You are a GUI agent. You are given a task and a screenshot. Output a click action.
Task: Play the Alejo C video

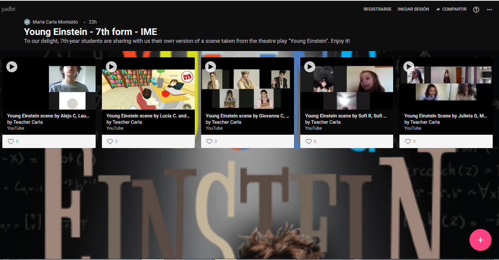12,67
